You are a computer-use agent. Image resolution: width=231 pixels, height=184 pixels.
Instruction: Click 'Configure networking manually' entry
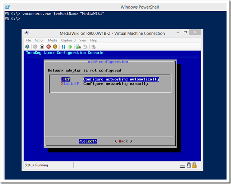click(x=115, y=84)
